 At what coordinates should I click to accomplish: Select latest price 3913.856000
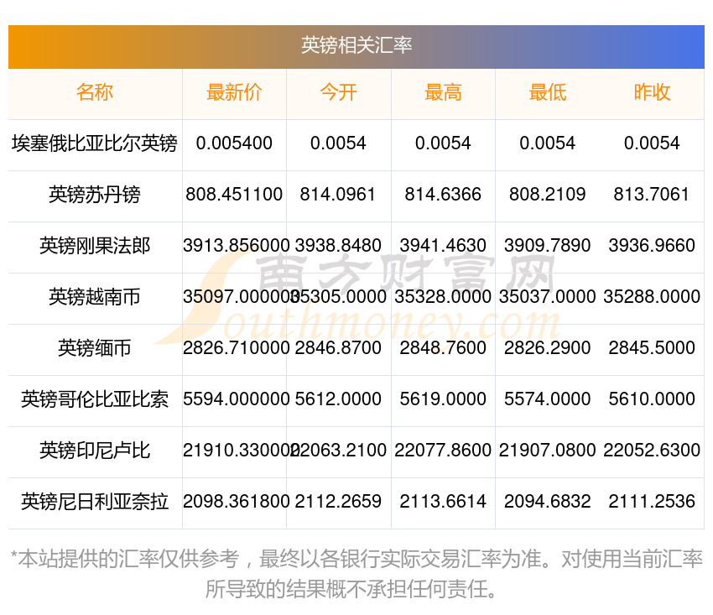tap(236, 246)
